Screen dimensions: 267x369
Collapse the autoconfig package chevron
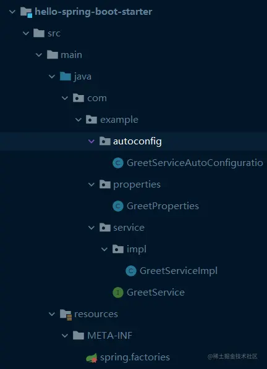tap(91, 141)
